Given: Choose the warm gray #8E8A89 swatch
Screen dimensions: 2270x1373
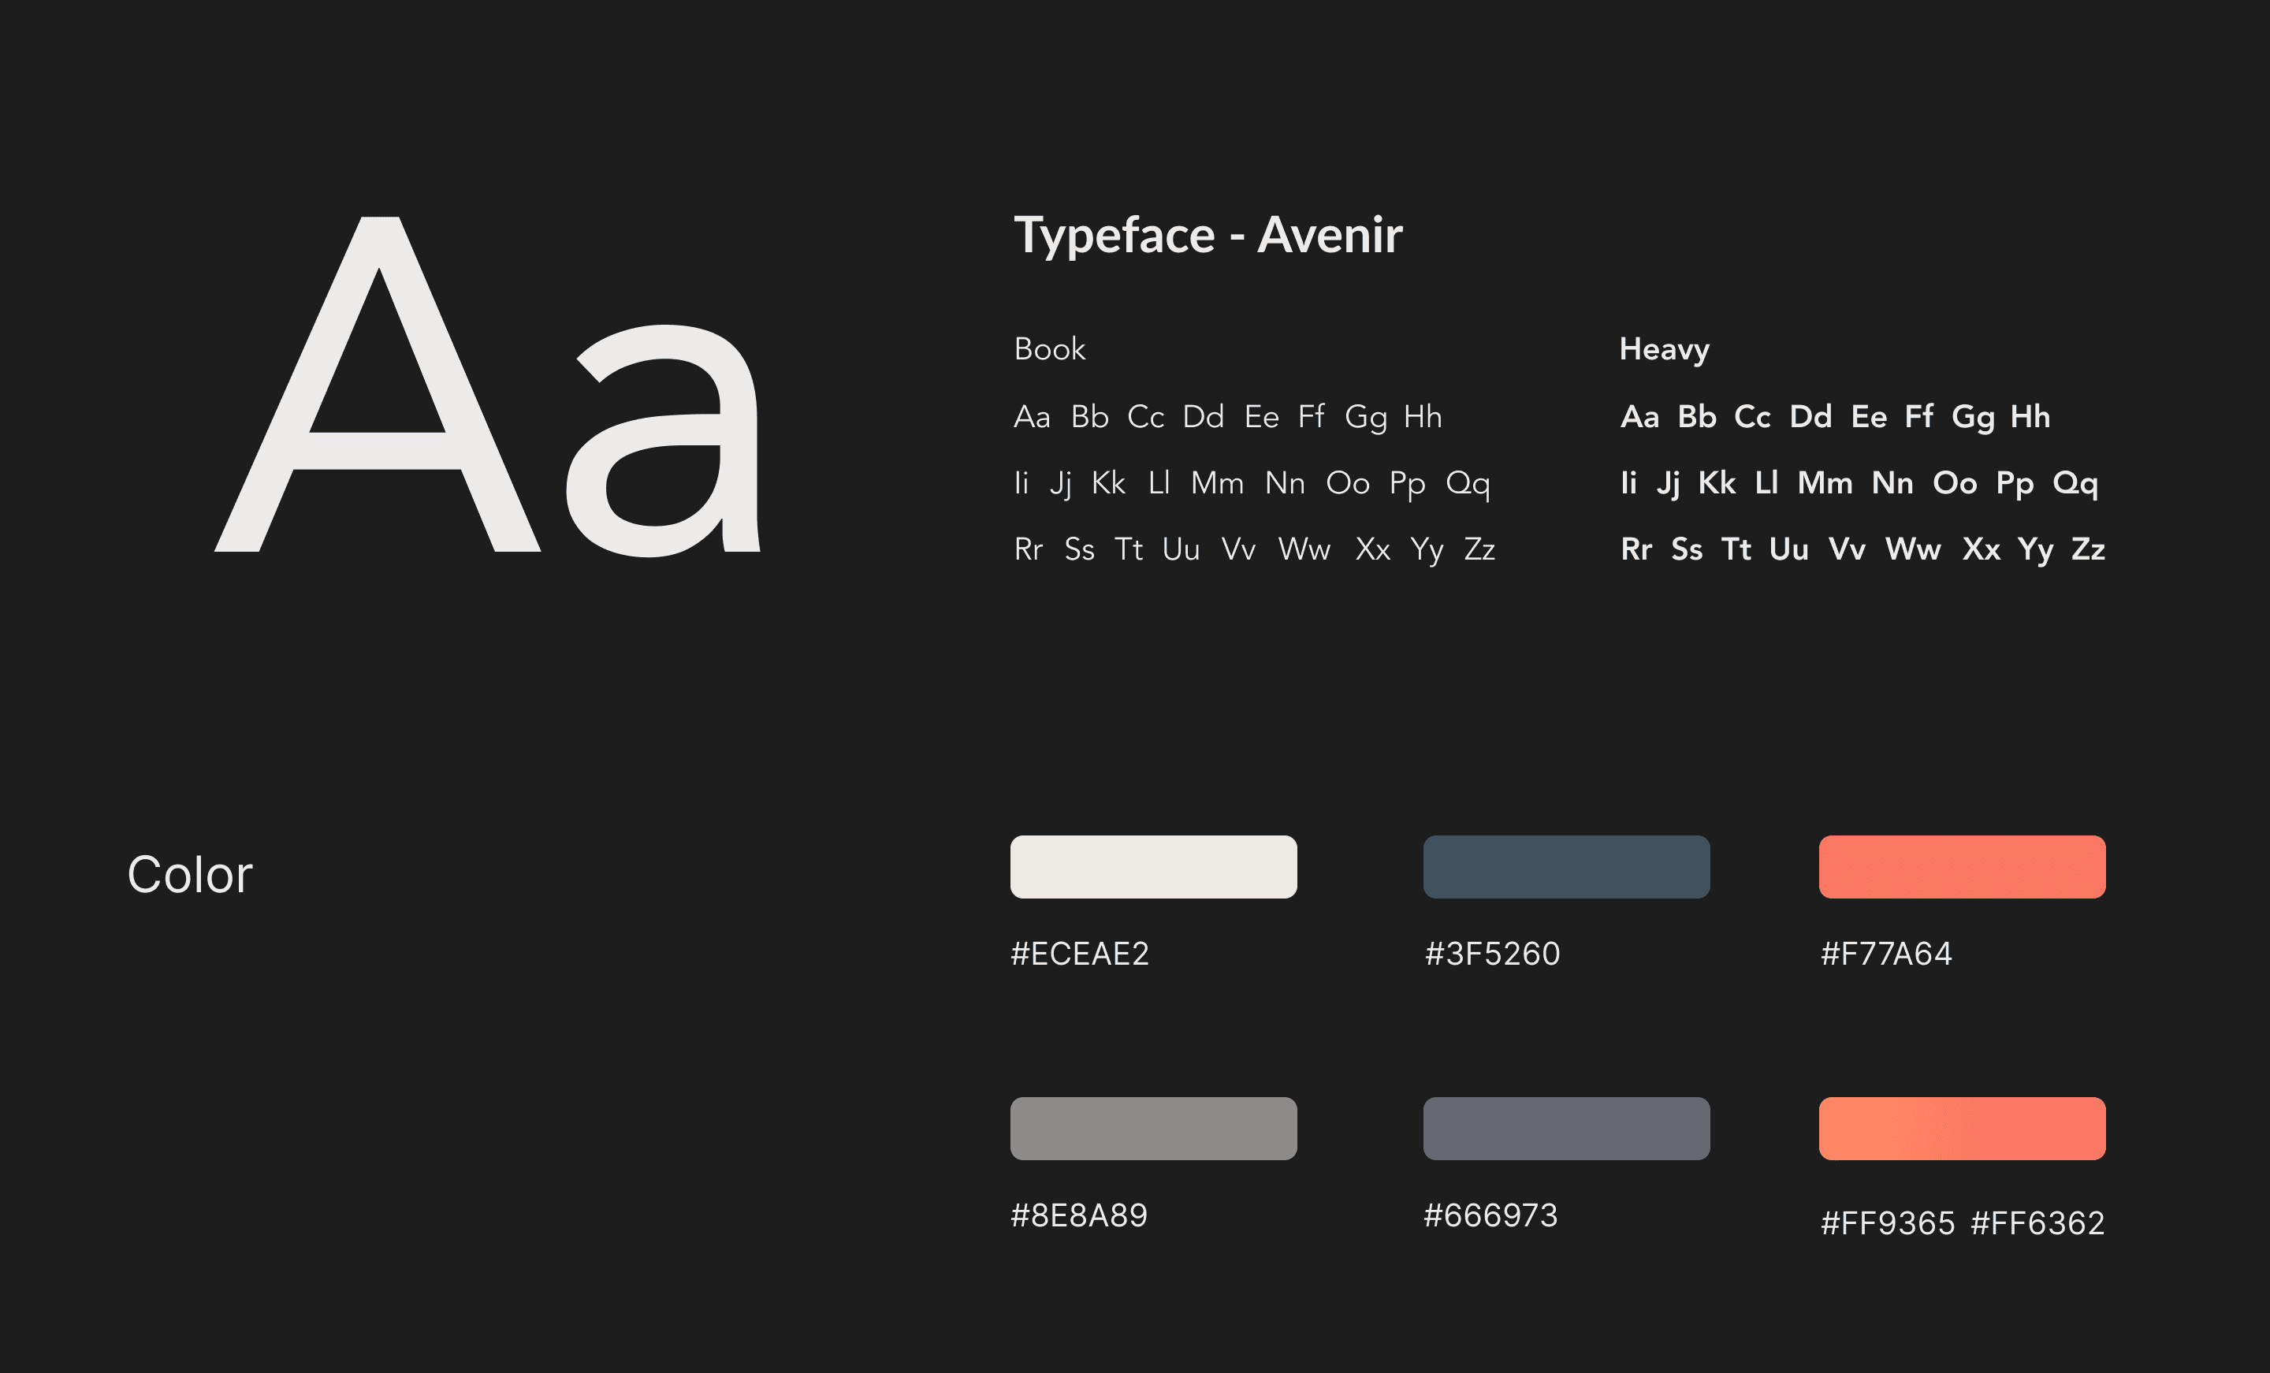Looking at the screenshot, I should click(x=1152, y=1128).
